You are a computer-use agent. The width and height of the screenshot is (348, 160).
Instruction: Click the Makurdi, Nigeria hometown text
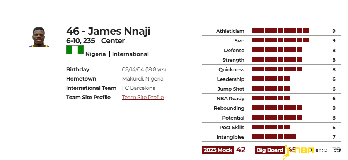click(x=143, y=79)
